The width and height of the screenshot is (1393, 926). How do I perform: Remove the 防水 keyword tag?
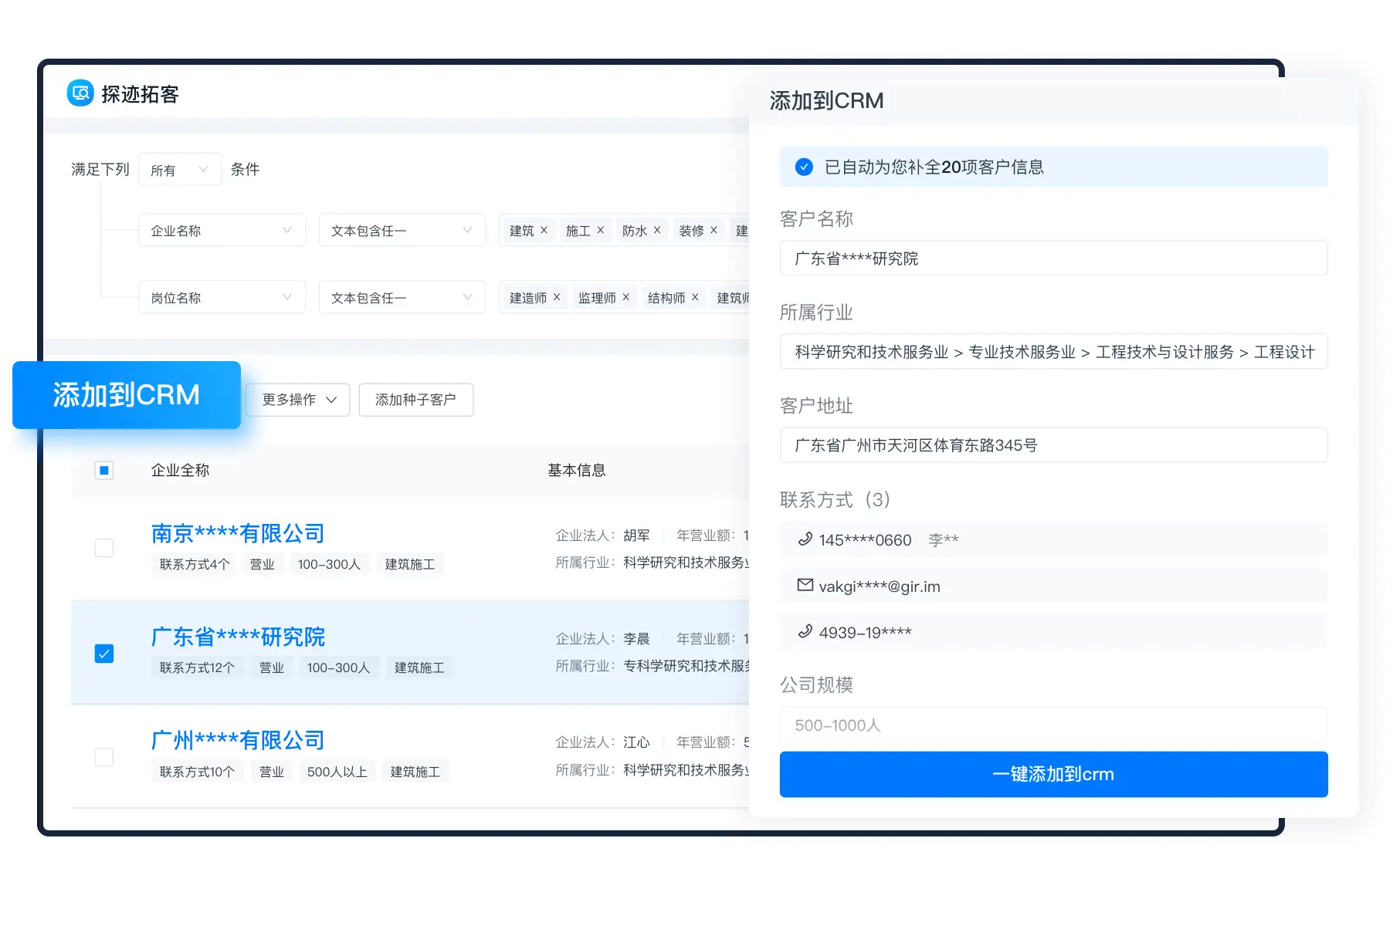(657, 230)
